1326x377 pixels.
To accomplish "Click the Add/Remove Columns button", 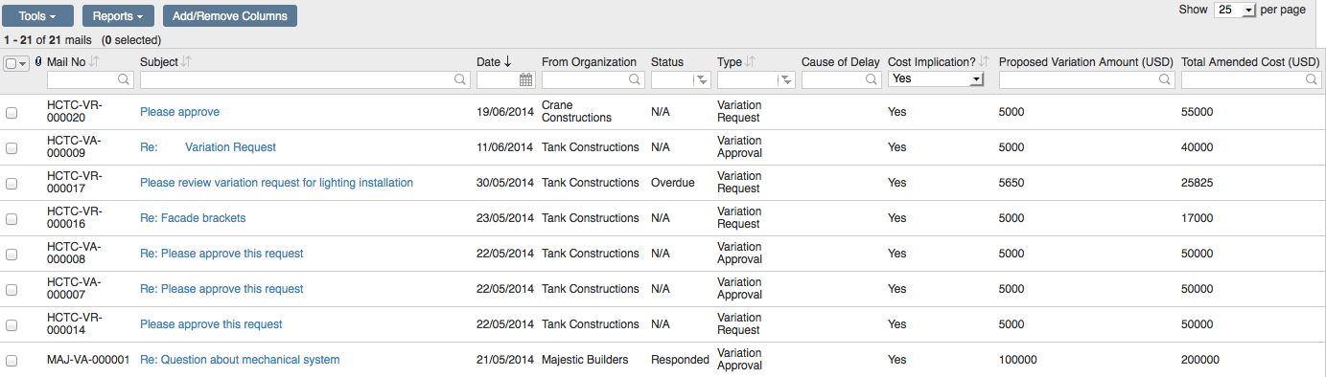I will pos(230,16).
